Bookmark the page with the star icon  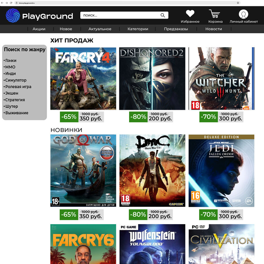(x=238, y=3)
